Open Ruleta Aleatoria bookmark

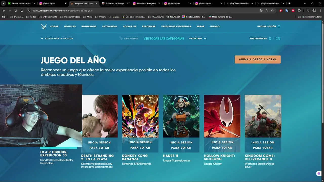(194, 17)
